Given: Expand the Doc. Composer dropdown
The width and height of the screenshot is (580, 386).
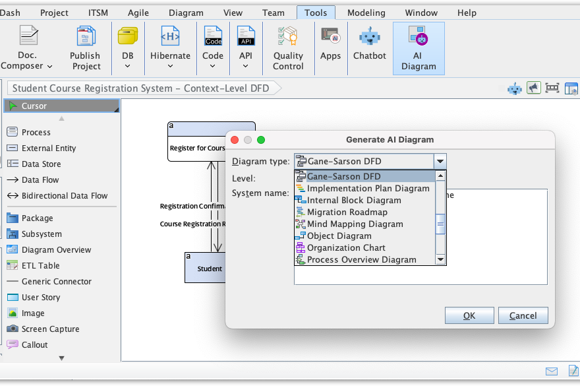Looking at the screenshot, I should (x=27, y=65).
